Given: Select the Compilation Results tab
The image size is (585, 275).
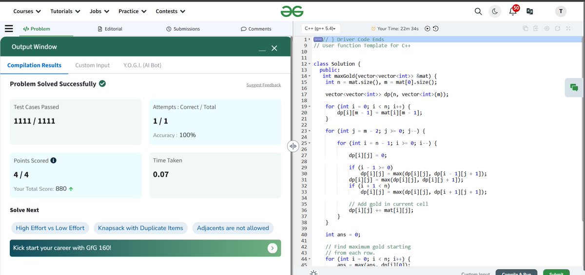Looking at the screenshot, I should point(34,65).
